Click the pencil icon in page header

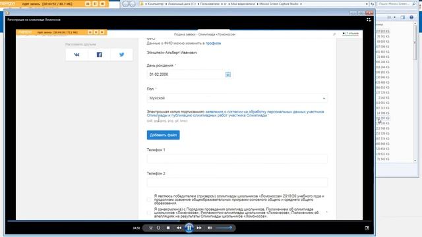click(334, 34)
